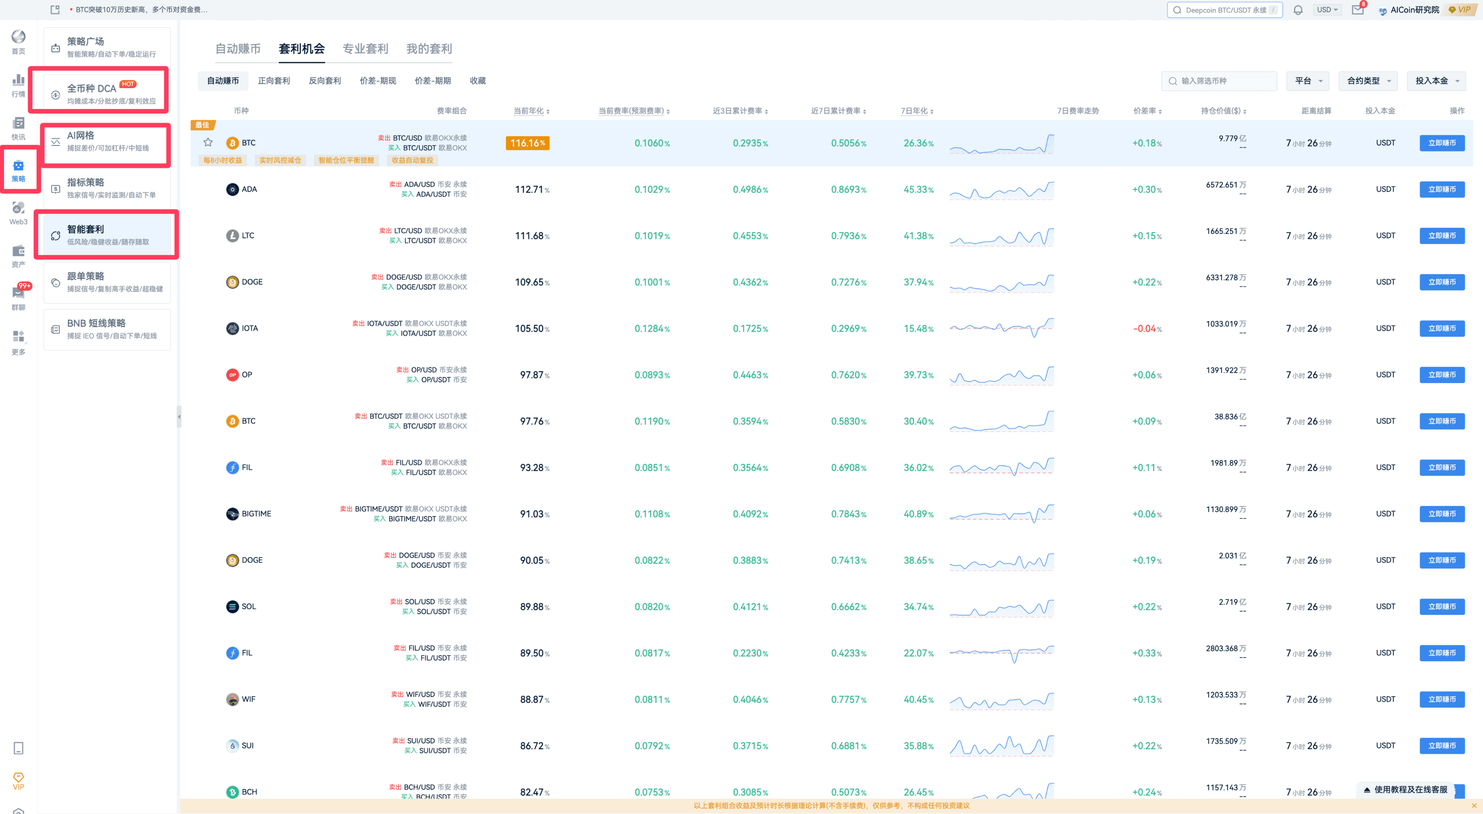Click the SUI coin icon
This screenshot has width=1483, height=814.
pos(232,746)
